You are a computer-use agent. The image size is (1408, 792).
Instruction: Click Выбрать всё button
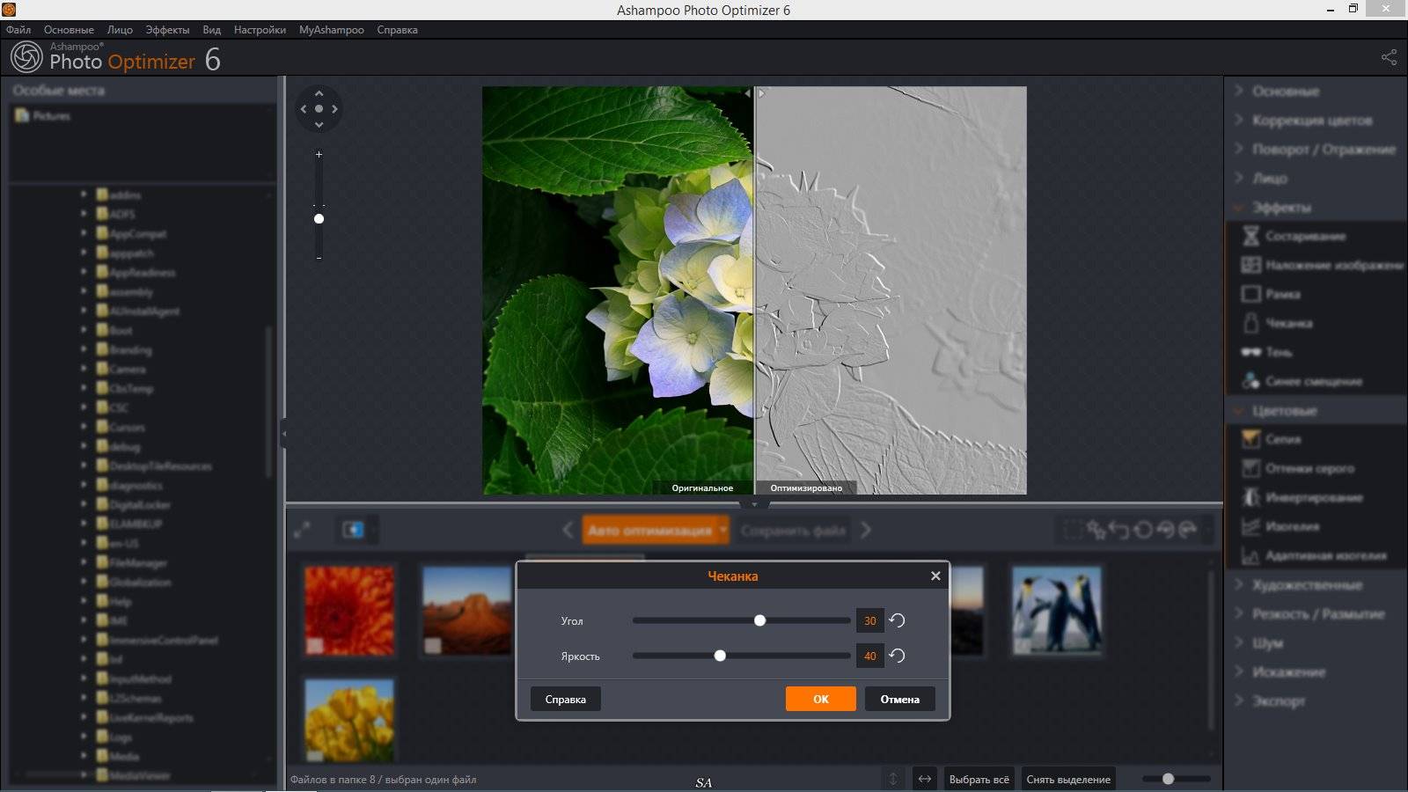click(979, 779)
